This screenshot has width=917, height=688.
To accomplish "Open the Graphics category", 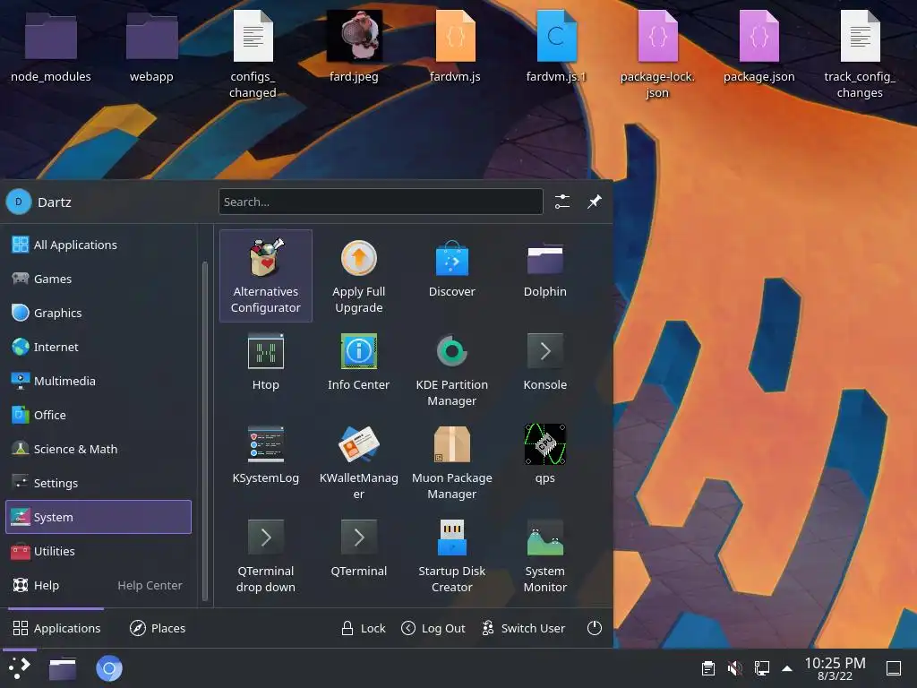I will 99,313.
